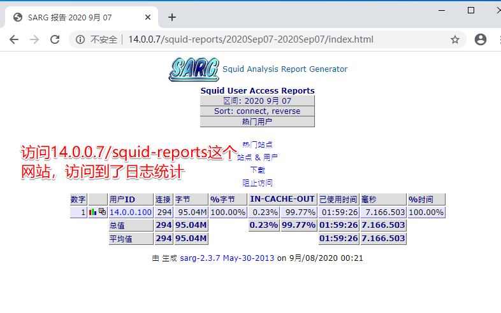Image resolution: width=501 pixels, height=313 pixels.
Task: Open date/time report icon for 14.0.0.100
Action: [102, 212]
